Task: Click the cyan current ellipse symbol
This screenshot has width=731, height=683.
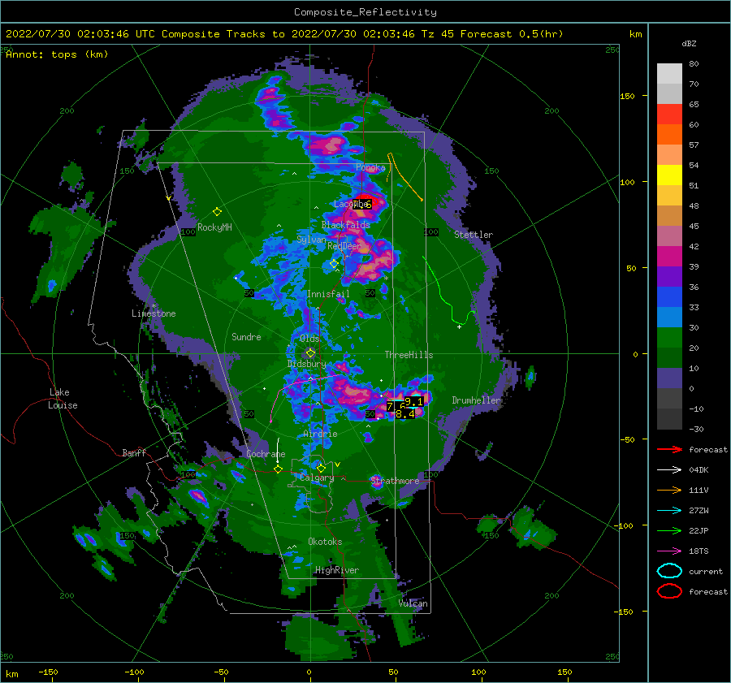Action: pos(669,571)
